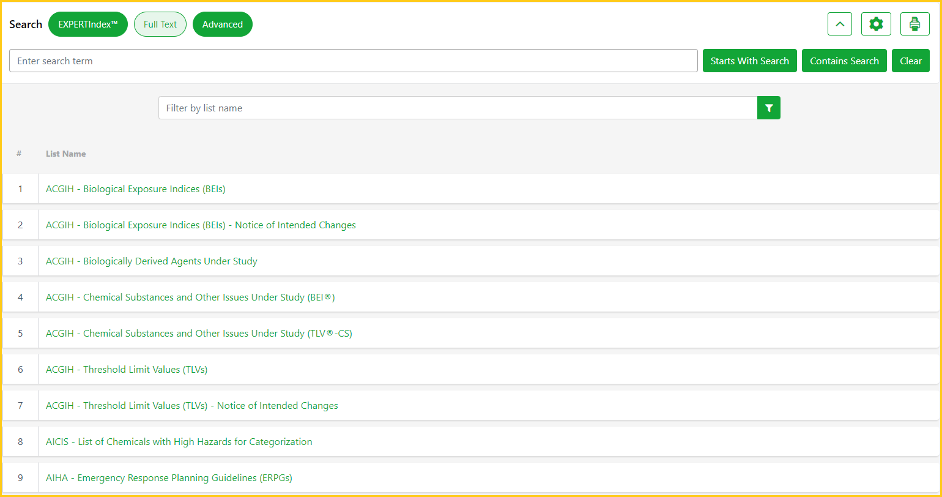Select the Full Text search tab

point(160,24)
